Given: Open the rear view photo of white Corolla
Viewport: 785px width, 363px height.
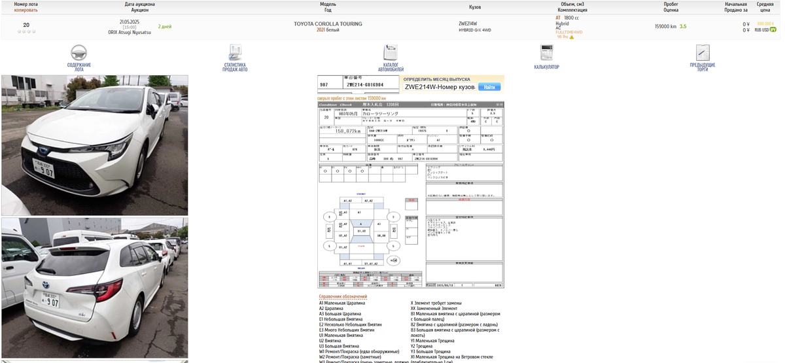Looking at the screenshot, I should pos(95,288).
